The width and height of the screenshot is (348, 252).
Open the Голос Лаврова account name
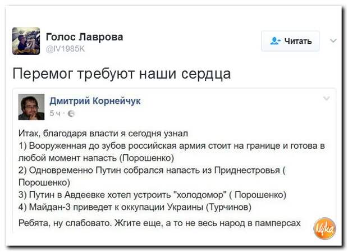pos(84,37)
